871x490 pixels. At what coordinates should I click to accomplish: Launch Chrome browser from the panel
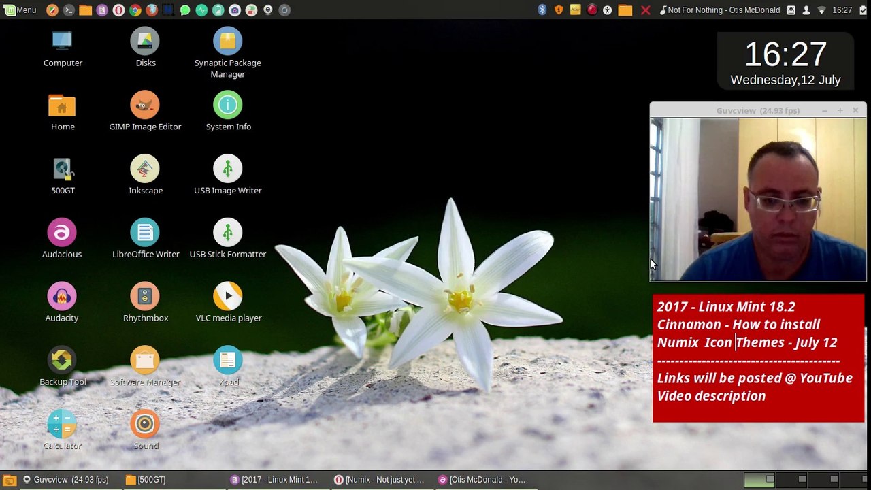click(135, 10)
